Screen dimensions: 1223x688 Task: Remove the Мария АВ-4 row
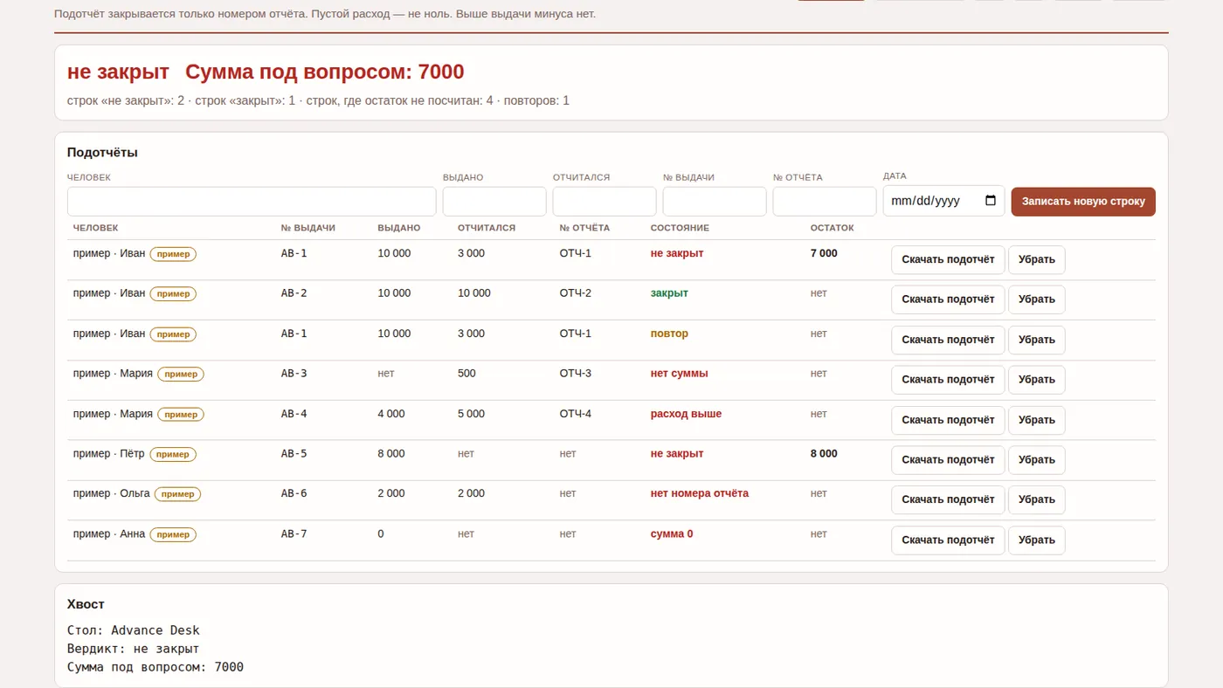(1037, 420)
